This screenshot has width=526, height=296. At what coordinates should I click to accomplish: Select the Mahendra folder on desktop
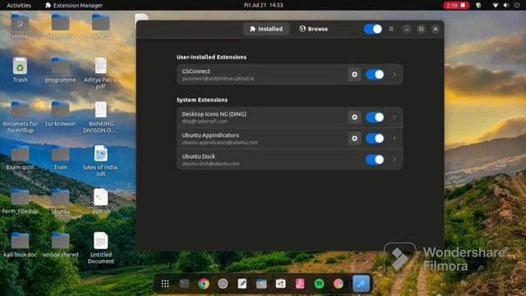[60, 26]
